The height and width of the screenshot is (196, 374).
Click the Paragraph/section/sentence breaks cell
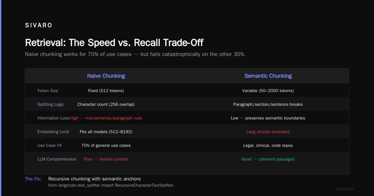coord(268,105)
